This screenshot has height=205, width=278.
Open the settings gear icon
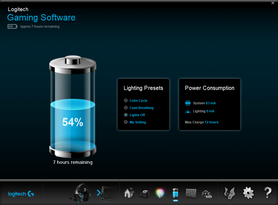click(x=248, y=193)
